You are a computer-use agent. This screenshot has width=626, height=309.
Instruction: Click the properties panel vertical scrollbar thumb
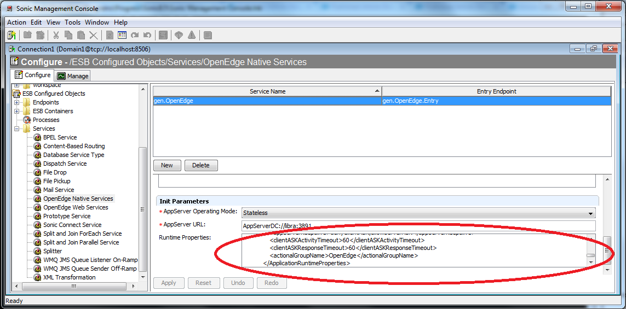[x=607, y=251]
